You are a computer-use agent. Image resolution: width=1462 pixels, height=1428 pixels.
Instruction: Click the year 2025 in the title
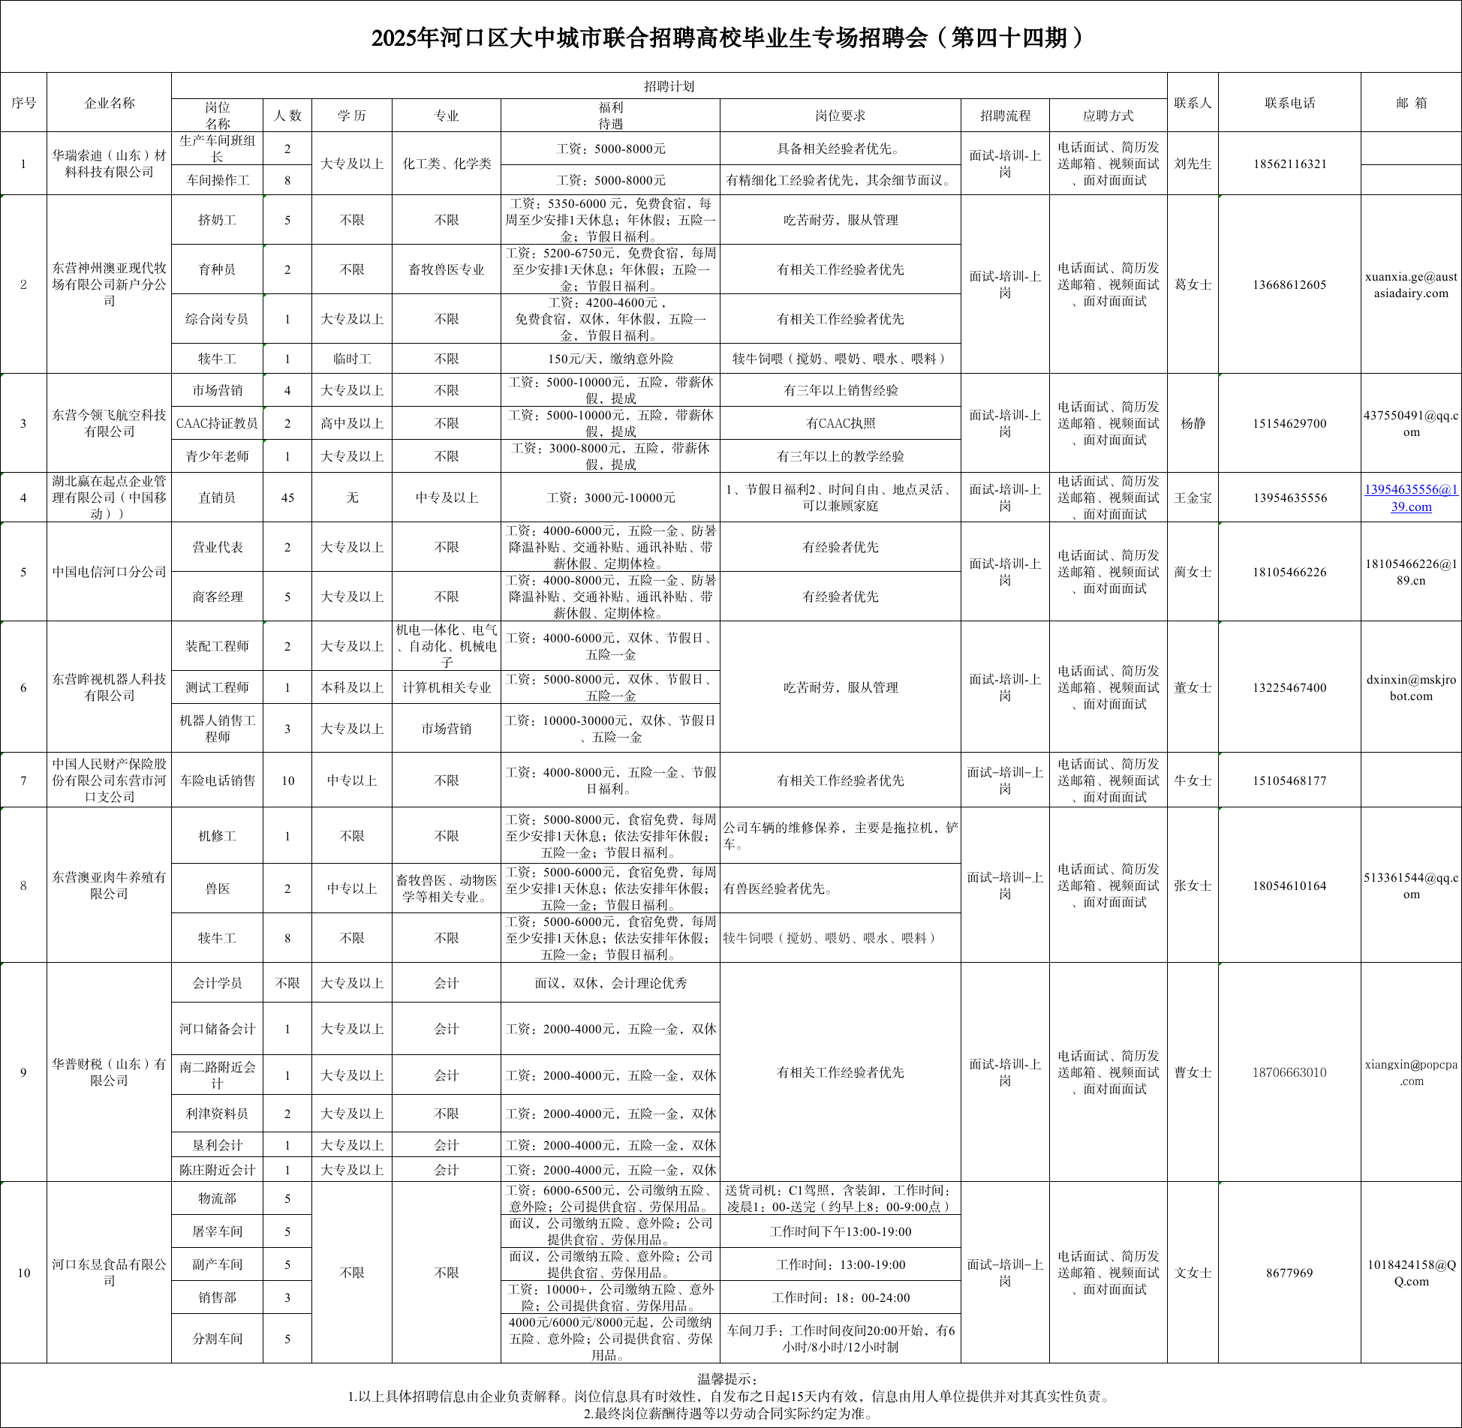click(x=395, y=38)
